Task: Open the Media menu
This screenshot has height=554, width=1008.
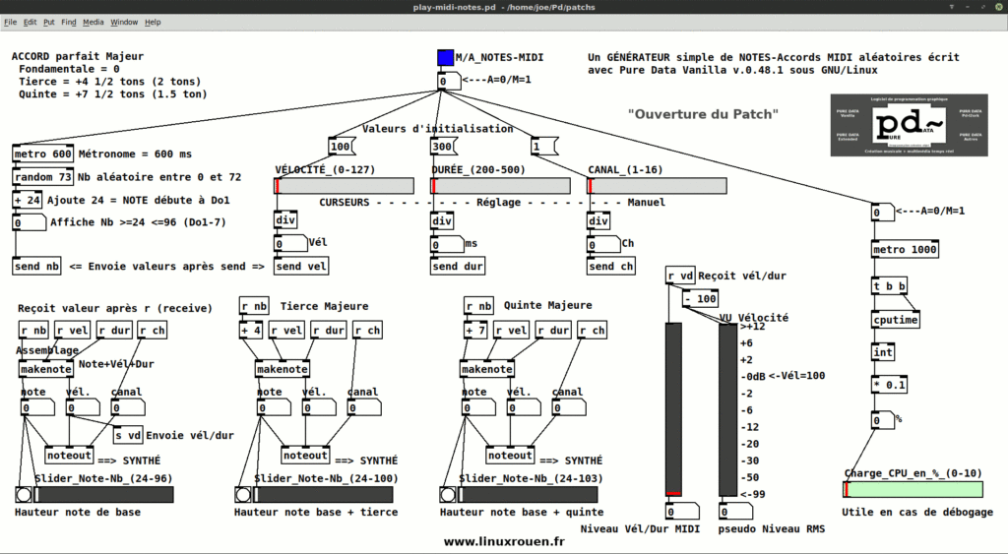Action: (94, 22)
